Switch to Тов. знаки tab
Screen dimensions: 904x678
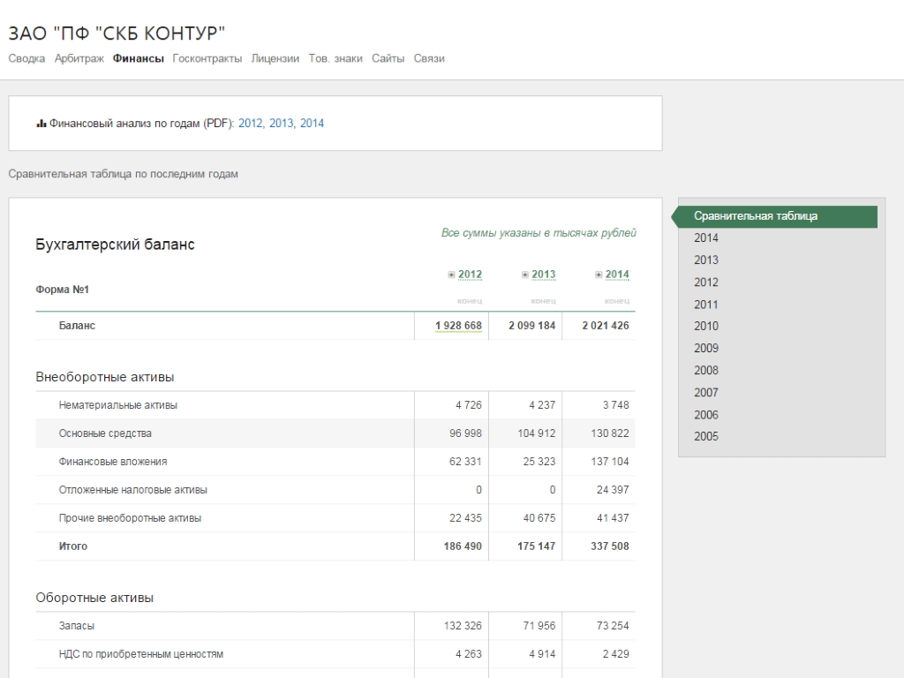[335, 58]
